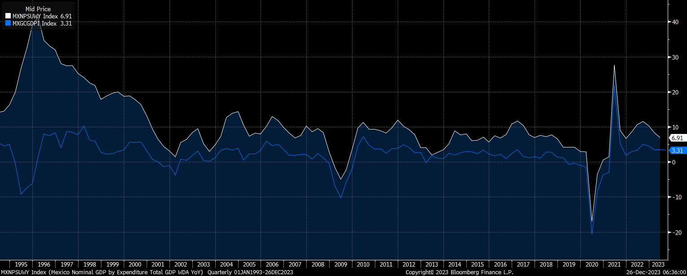687x276 pixels.
Task: Click the 2010 year label on x-axis
Action: coord(363,264)
